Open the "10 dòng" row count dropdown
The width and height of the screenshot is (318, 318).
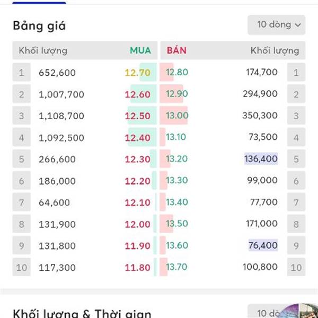click(x=277, y=25)
